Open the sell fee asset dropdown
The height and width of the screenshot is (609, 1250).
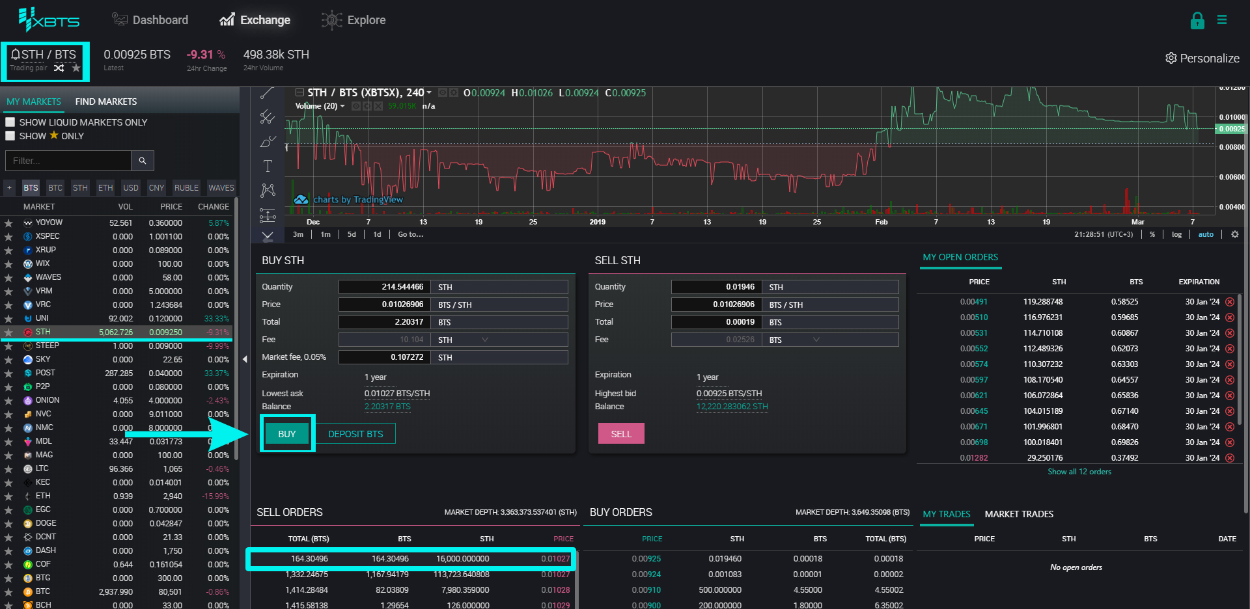[x=816, y=340]
